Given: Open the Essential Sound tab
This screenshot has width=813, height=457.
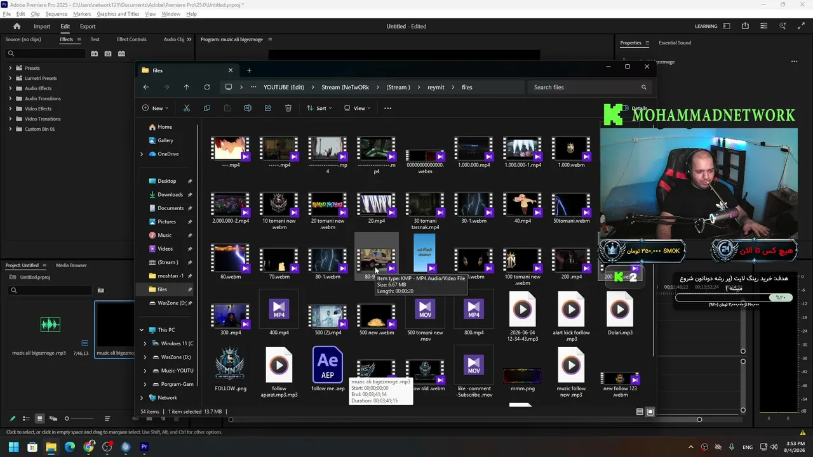Looking at the screenshot, I should [675, 43].
